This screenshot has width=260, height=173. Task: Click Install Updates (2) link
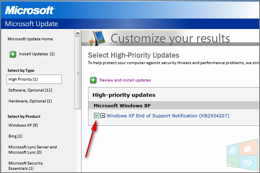[36, 54]
